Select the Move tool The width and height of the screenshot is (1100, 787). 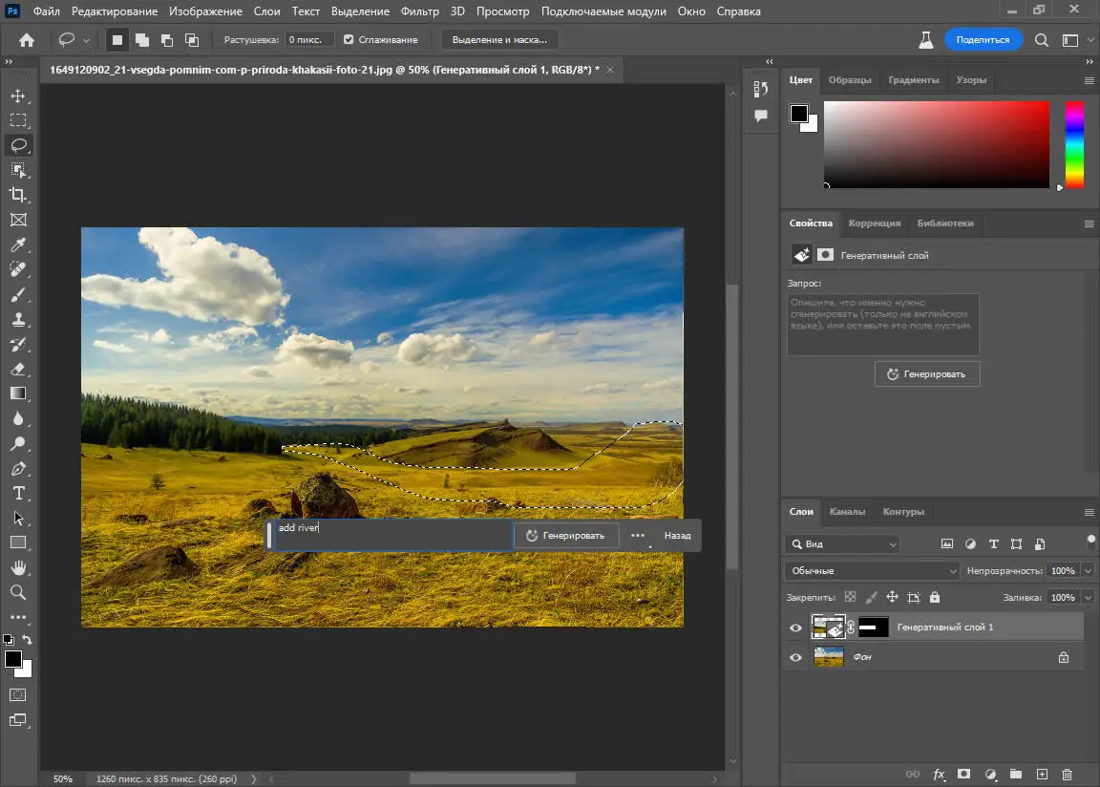coord(19,96)
